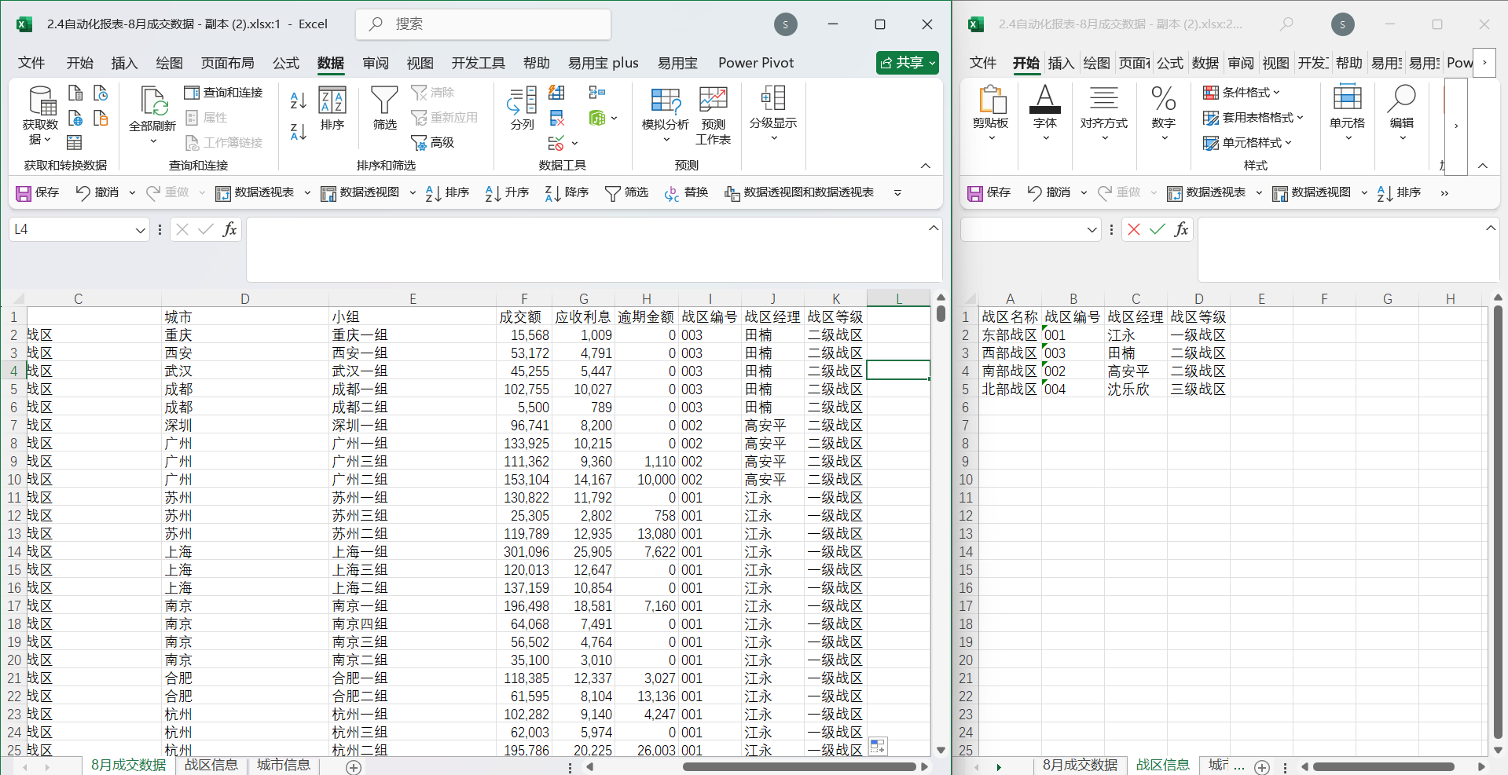Viewport: 1508px width, 775px height.
Task: Select 战区信息 sheet tab in left window
Action: 211,765
